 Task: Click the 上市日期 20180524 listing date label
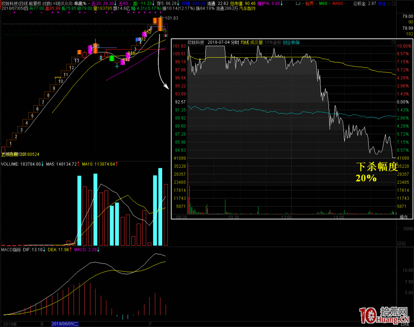pyautogui.click(x=20, y=154)
